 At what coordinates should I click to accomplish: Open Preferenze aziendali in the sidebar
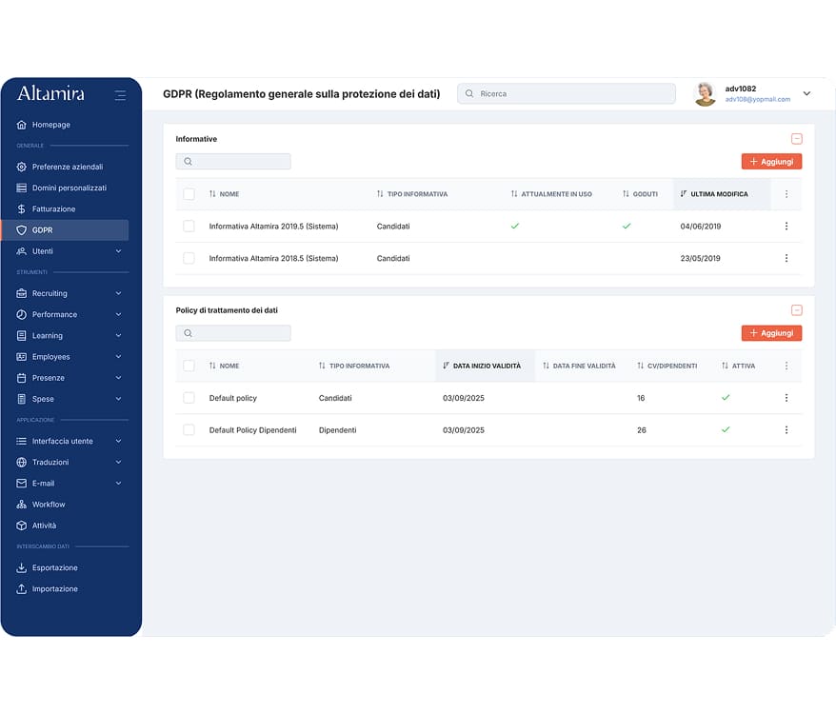pyautogui.click(x=67, y=168)
